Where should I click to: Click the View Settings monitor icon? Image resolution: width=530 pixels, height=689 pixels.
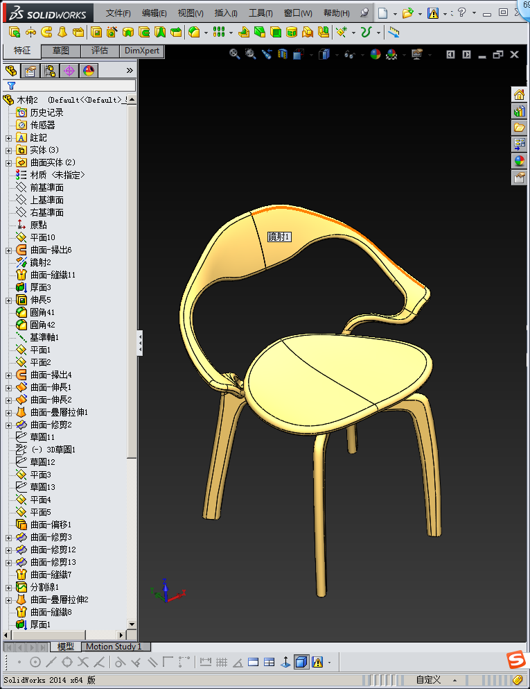417,54
